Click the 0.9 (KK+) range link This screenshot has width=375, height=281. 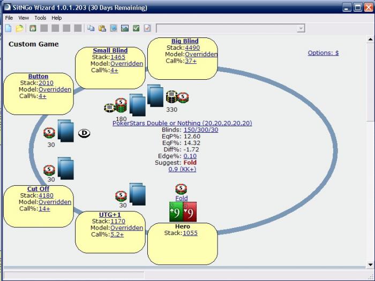coord(182,169)
